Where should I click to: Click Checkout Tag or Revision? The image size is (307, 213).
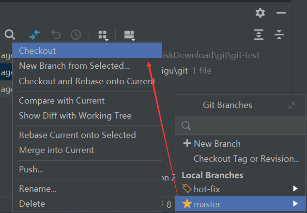pyautogui.click(x=246, y=159)
